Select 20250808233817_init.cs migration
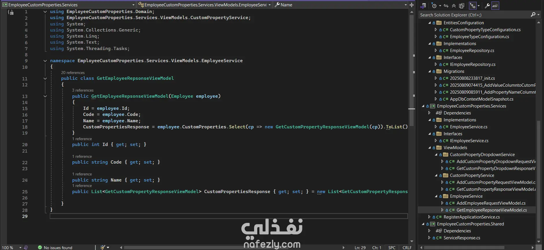544x250 pixels. coord(472,78)
